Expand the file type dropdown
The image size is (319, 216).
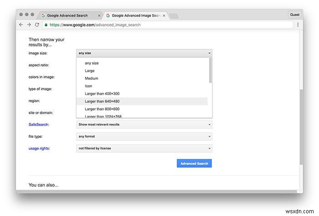coord(144,136)
